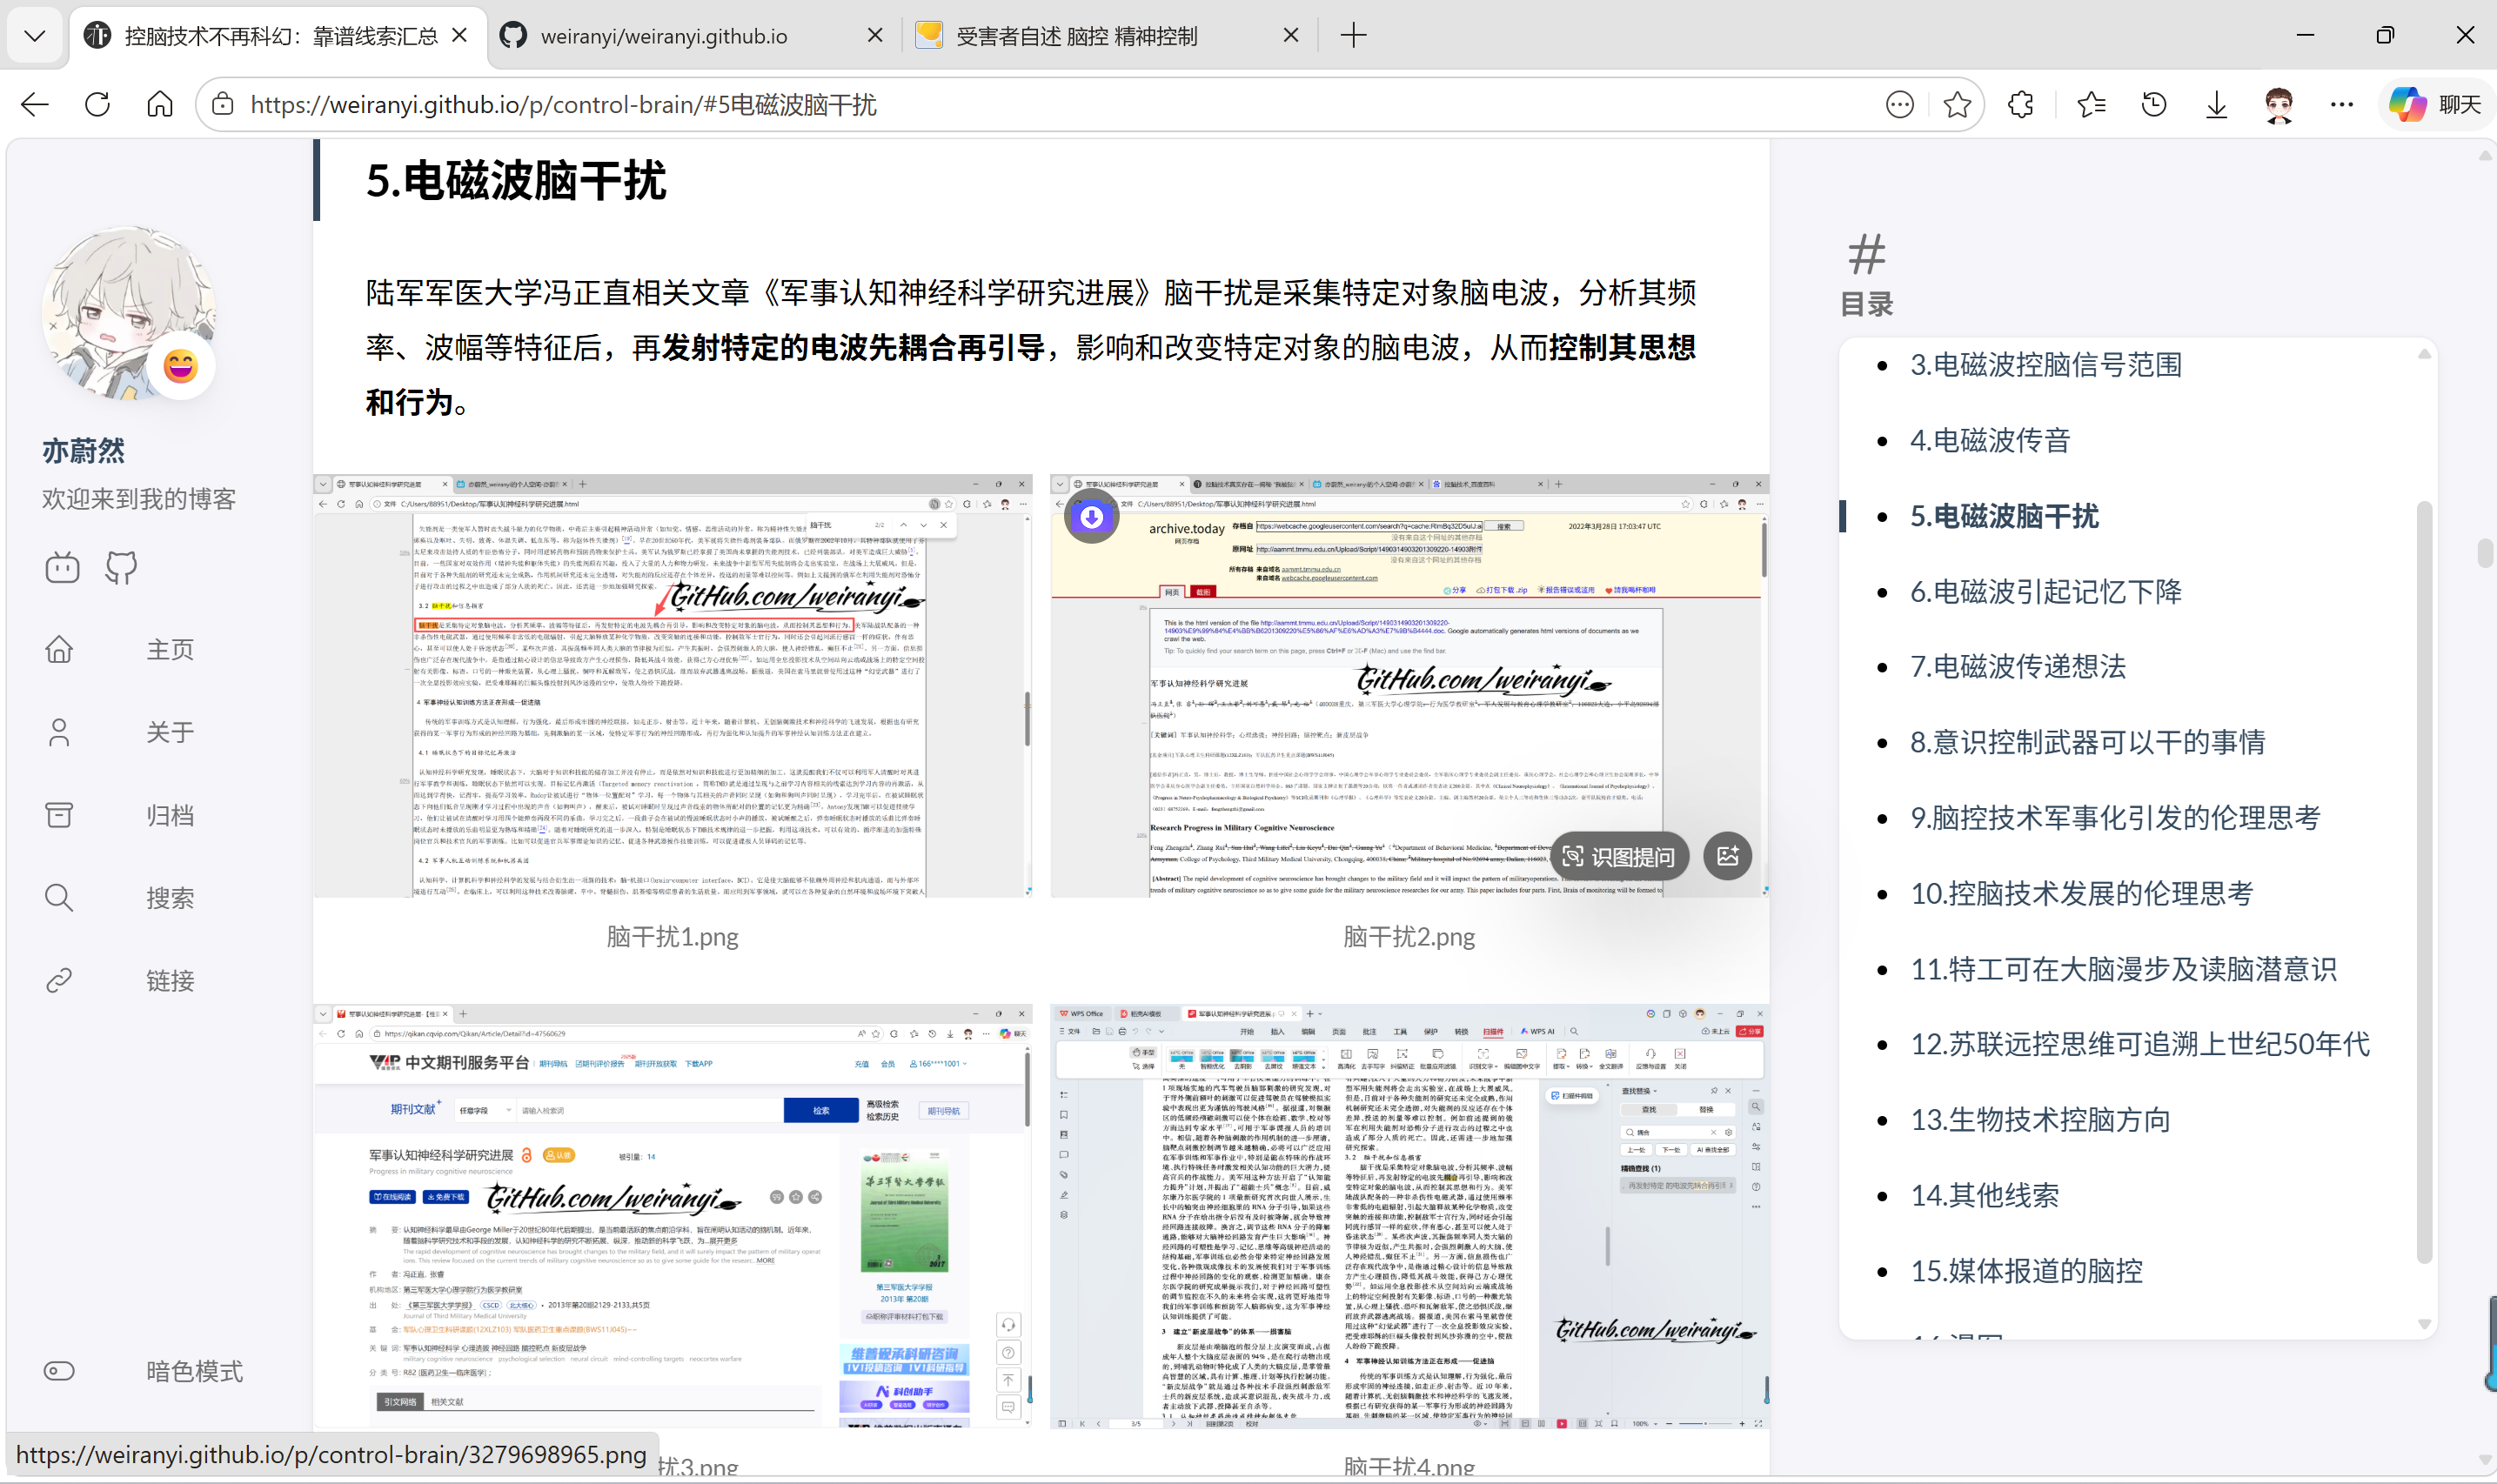Jump to 9.脑控技术军事化引发的伦理思考

click(2115, 818)
